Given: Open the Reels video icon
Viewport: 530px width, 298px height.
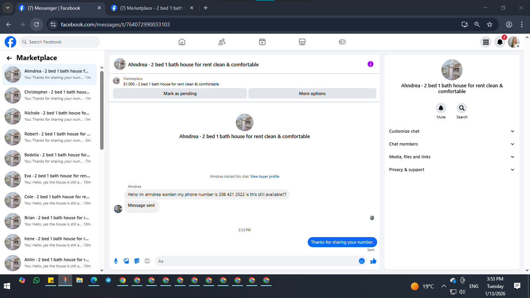Looking at the screenshot, I should (262, 42).
